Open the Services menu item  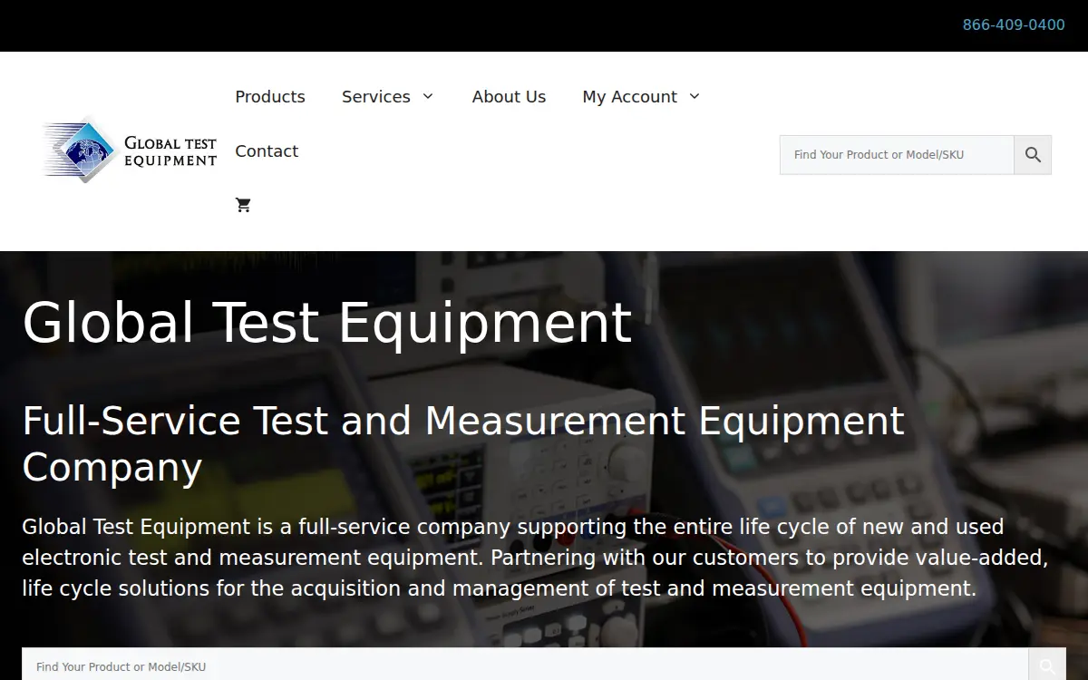coord(376,96)
